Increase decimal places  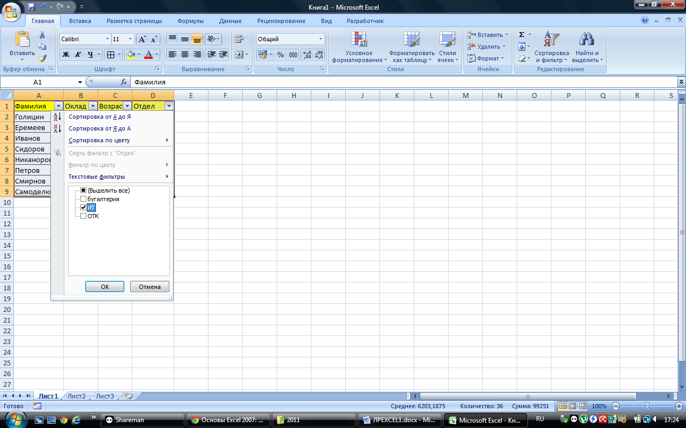[307, 55]
